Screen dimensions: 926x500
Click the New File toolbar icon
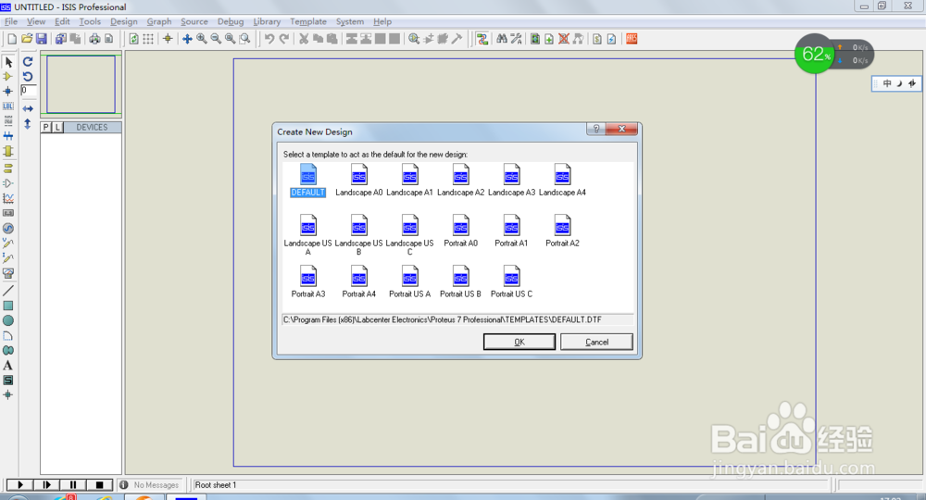[x=12, y=39]
